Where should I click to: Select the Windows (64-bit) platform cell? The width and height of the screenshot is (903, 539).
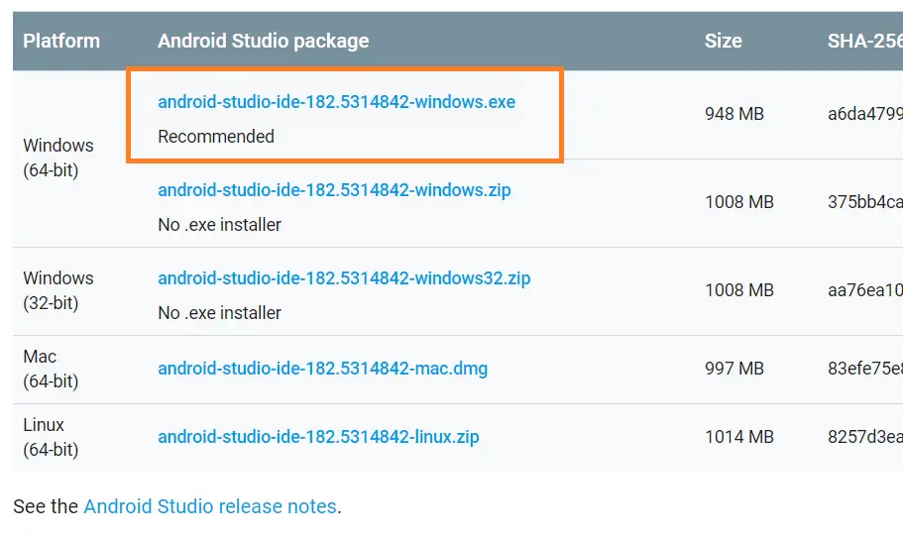[x=58, y=158]
